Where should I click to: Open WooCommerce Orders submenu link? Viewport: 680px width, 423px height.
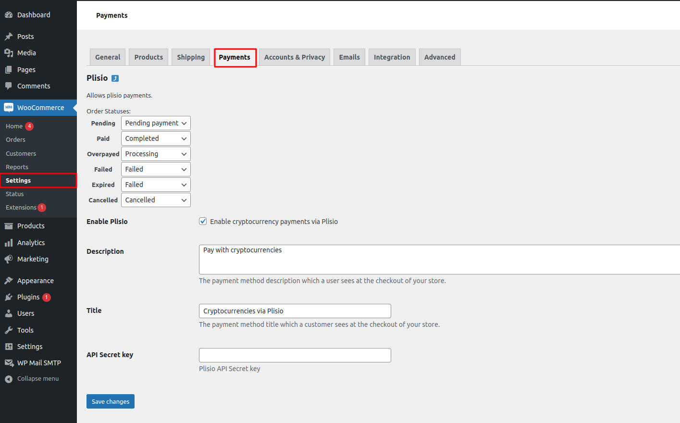[x=15, y=140]
